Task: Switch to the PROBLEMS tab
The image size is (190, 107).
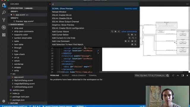Action: point(55,75)
